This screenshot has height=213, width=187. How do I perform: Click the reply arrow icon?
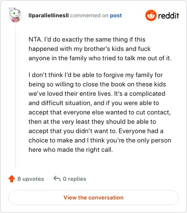coord(57,179)
